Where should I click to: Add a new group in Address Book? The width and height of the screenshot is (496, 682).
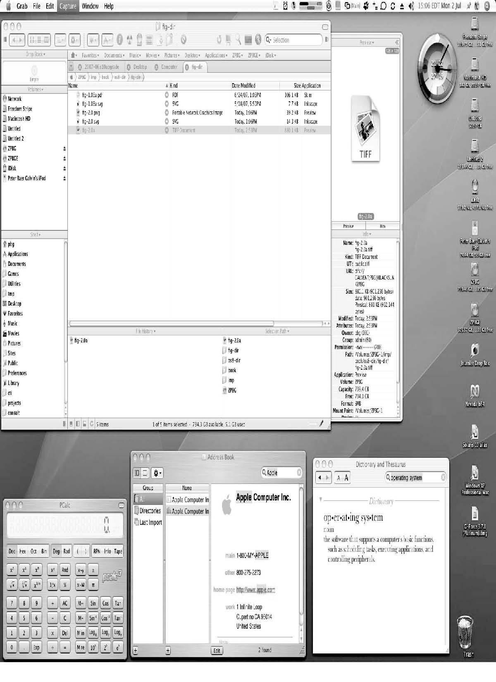136,650
